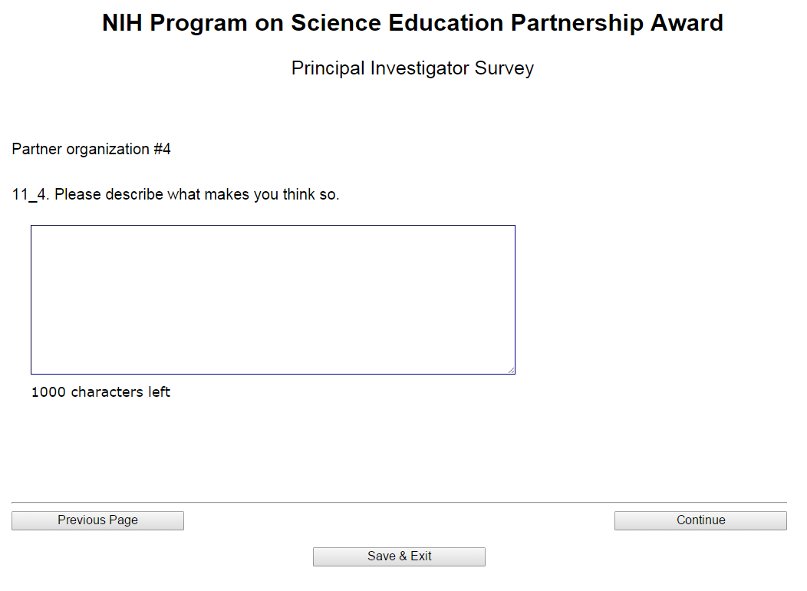The width and height of the screenshot is (807, 591).
Task: Click inside the description text area
Action: coord(272,299)
